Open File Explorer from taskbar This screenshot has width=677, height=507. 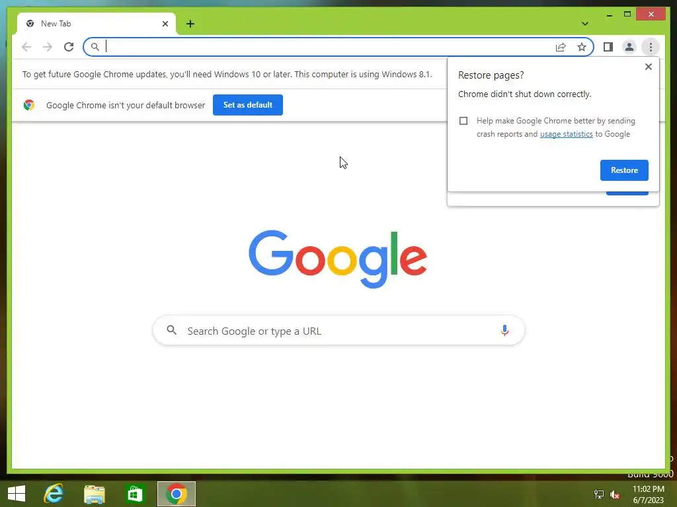pyautogui.click(x=94, y=494)
